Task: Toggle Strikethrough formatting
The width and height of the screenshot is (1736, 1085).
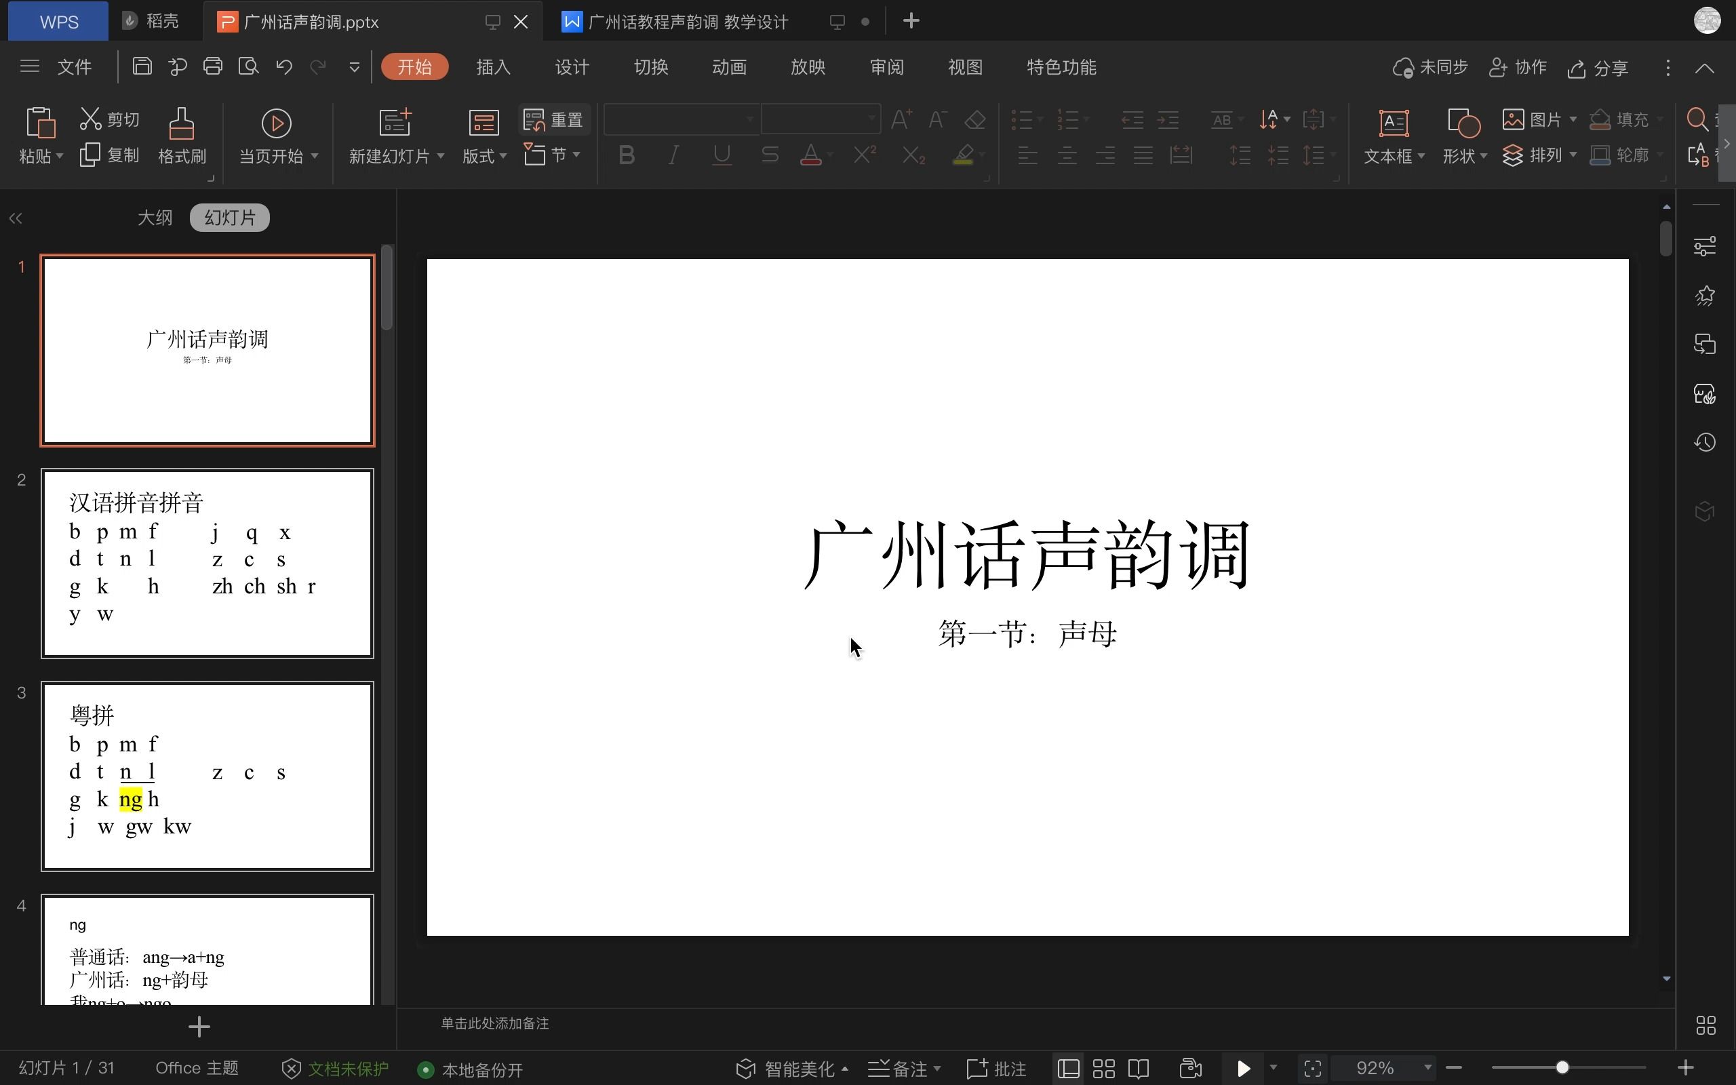Action: [x=770, y=155]
